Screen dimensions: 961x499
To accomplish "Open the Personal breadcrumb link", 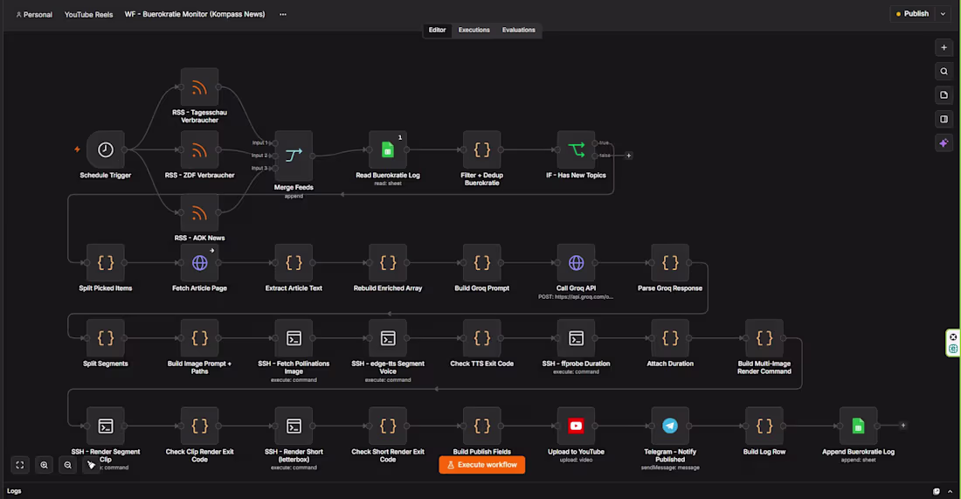I will [34, 15].
